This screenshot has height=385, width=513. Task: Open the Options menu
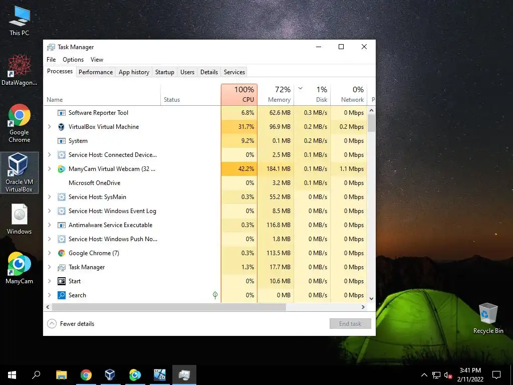pyautogui.click(x=73, y=60)
